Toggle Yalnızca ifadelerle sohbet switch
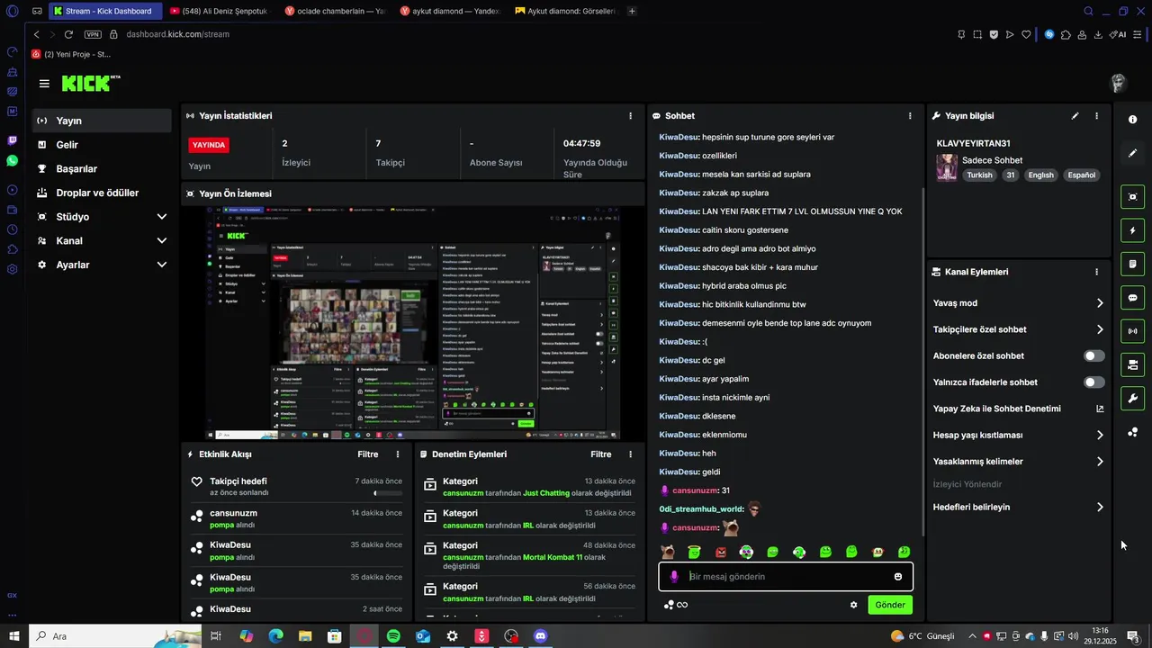1152x648 pixels. tap(1094, 382)
